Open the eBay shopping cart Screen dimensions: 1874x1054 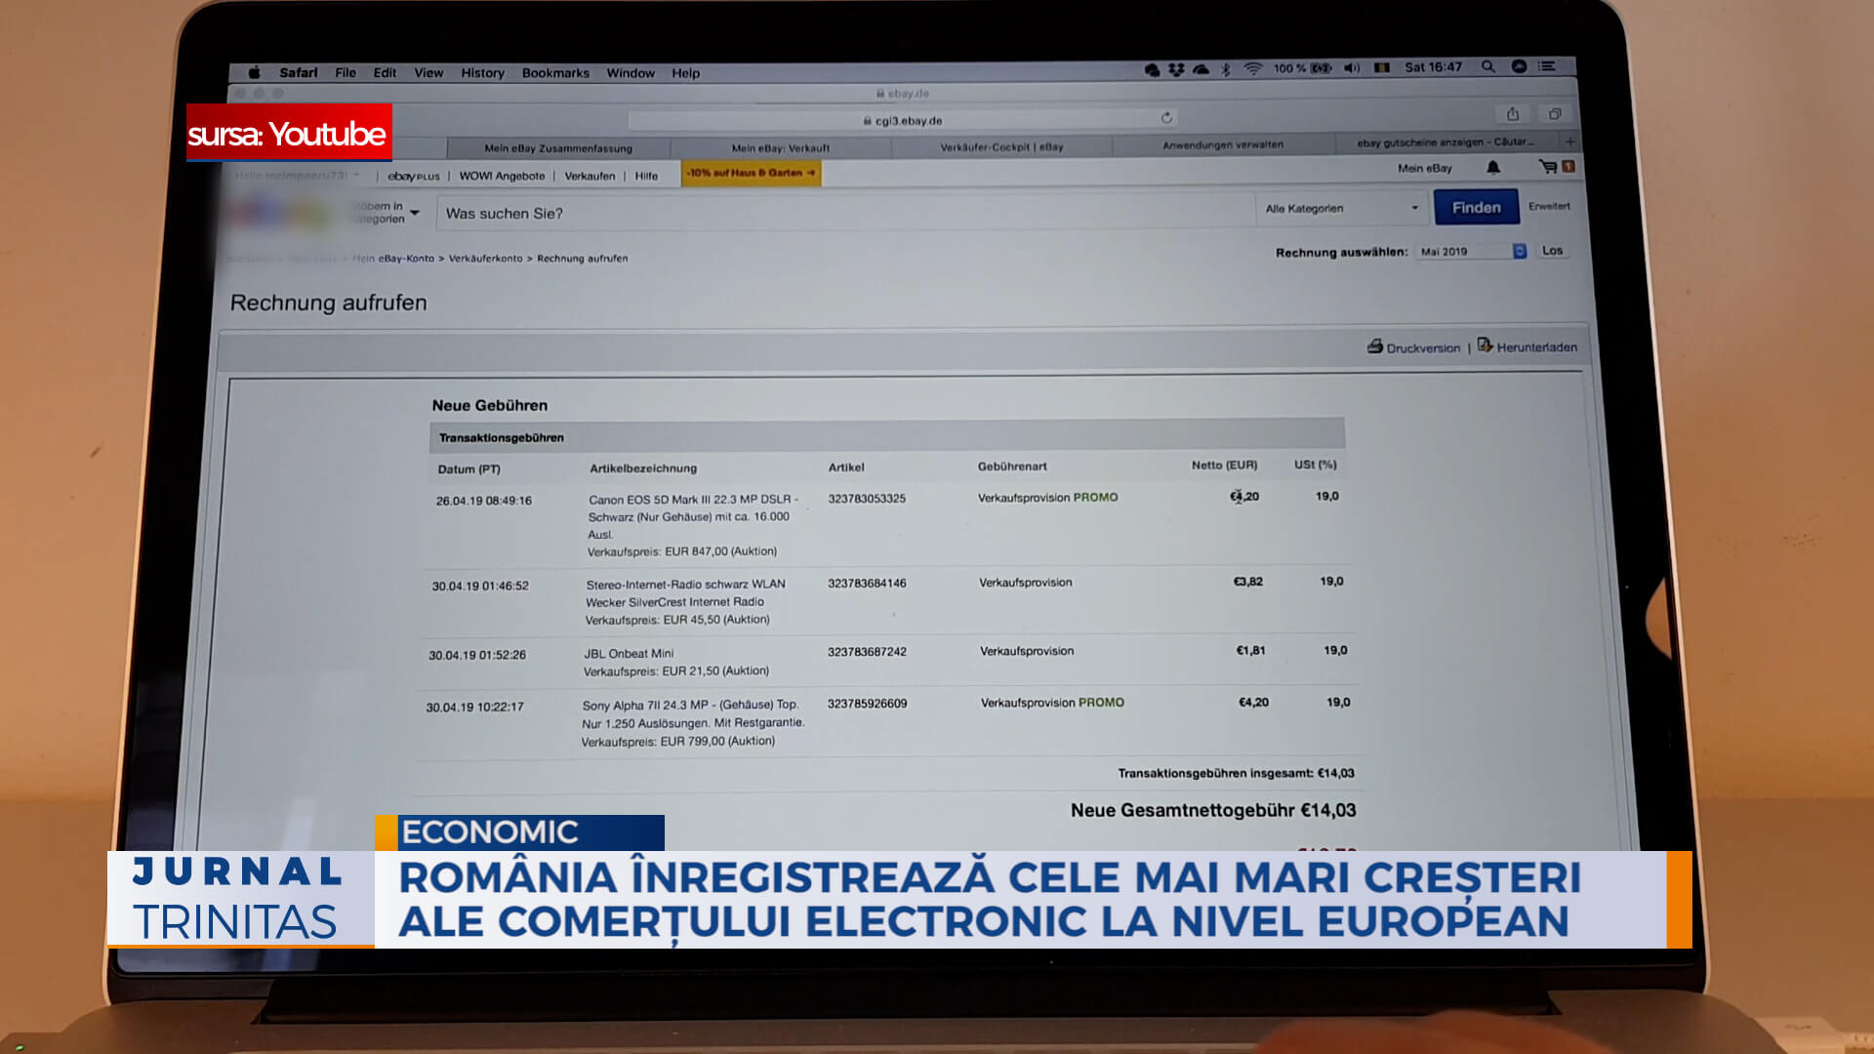tap(1548, 167)
